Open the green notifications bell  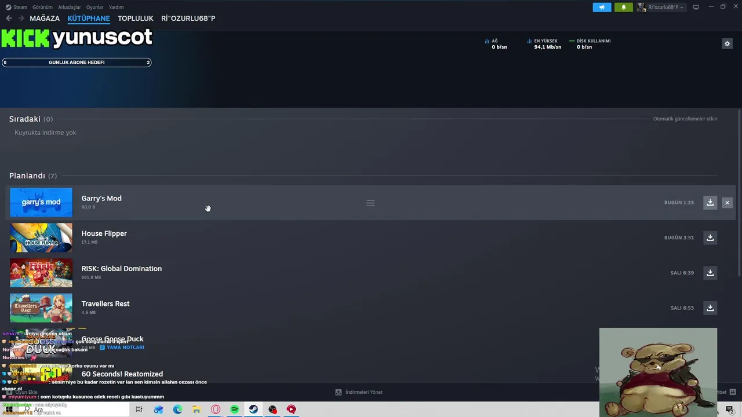click(x=624, y=7)
